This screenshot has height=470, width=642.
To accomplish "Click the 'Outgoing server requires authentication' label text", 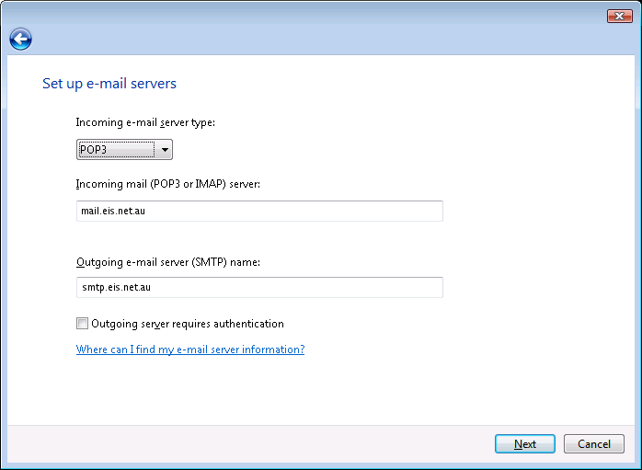I will (x=188, y=324).
